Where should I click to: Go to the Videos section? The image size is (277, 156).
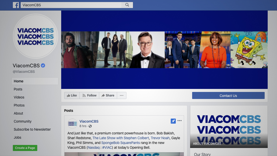coord(19,97)
